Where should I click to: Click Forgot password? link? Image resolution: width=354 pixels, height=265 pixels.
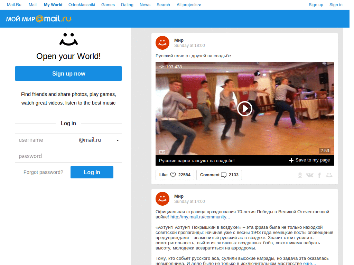43,172
